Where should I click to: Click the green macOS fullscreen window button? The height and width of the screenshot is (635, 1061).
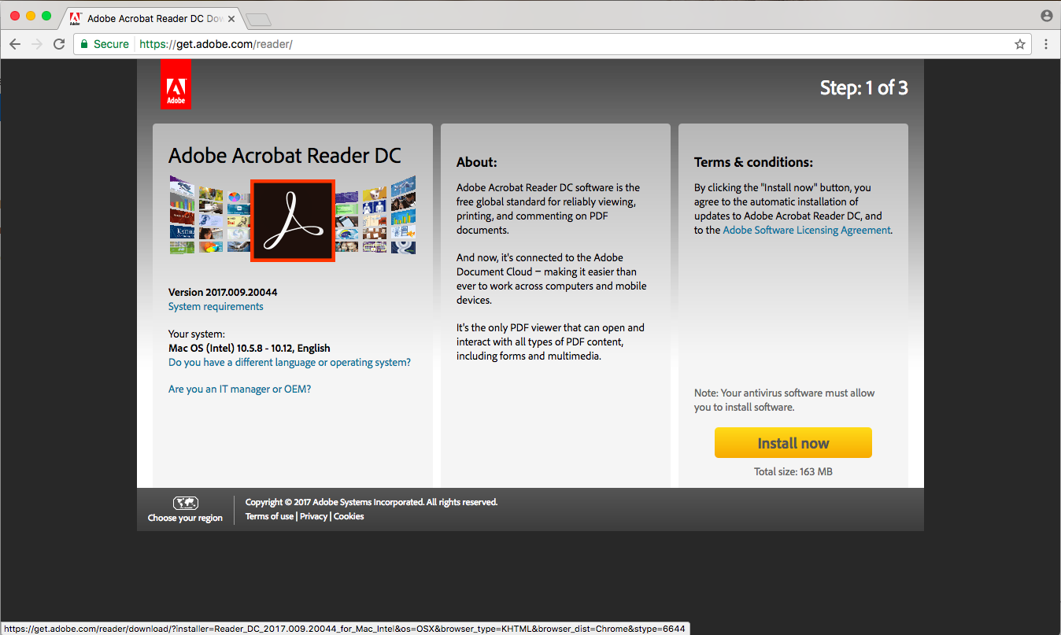[46, 16]
